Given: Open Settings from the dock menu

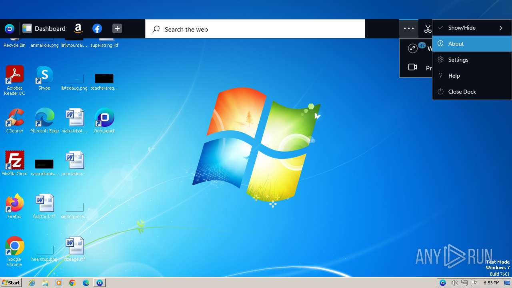Looking at the screenshot, I should [x=472, y=60].
